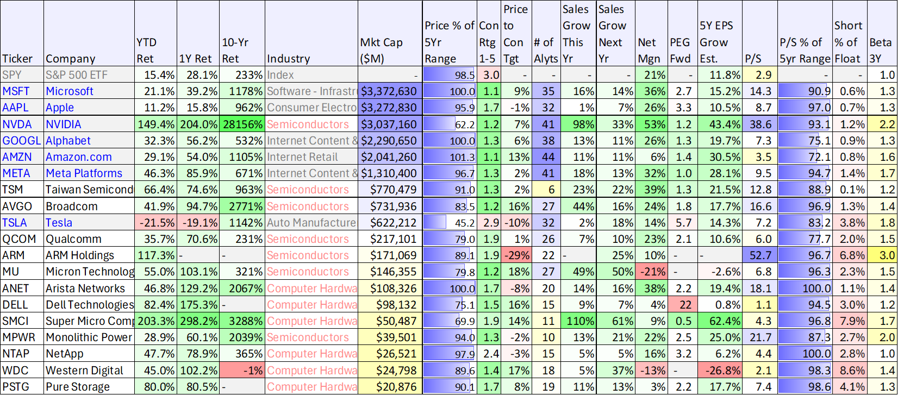Select SPY's 98.5 price range cell
The width and height of the screenshot is (898, 395).
coord(450,75)
